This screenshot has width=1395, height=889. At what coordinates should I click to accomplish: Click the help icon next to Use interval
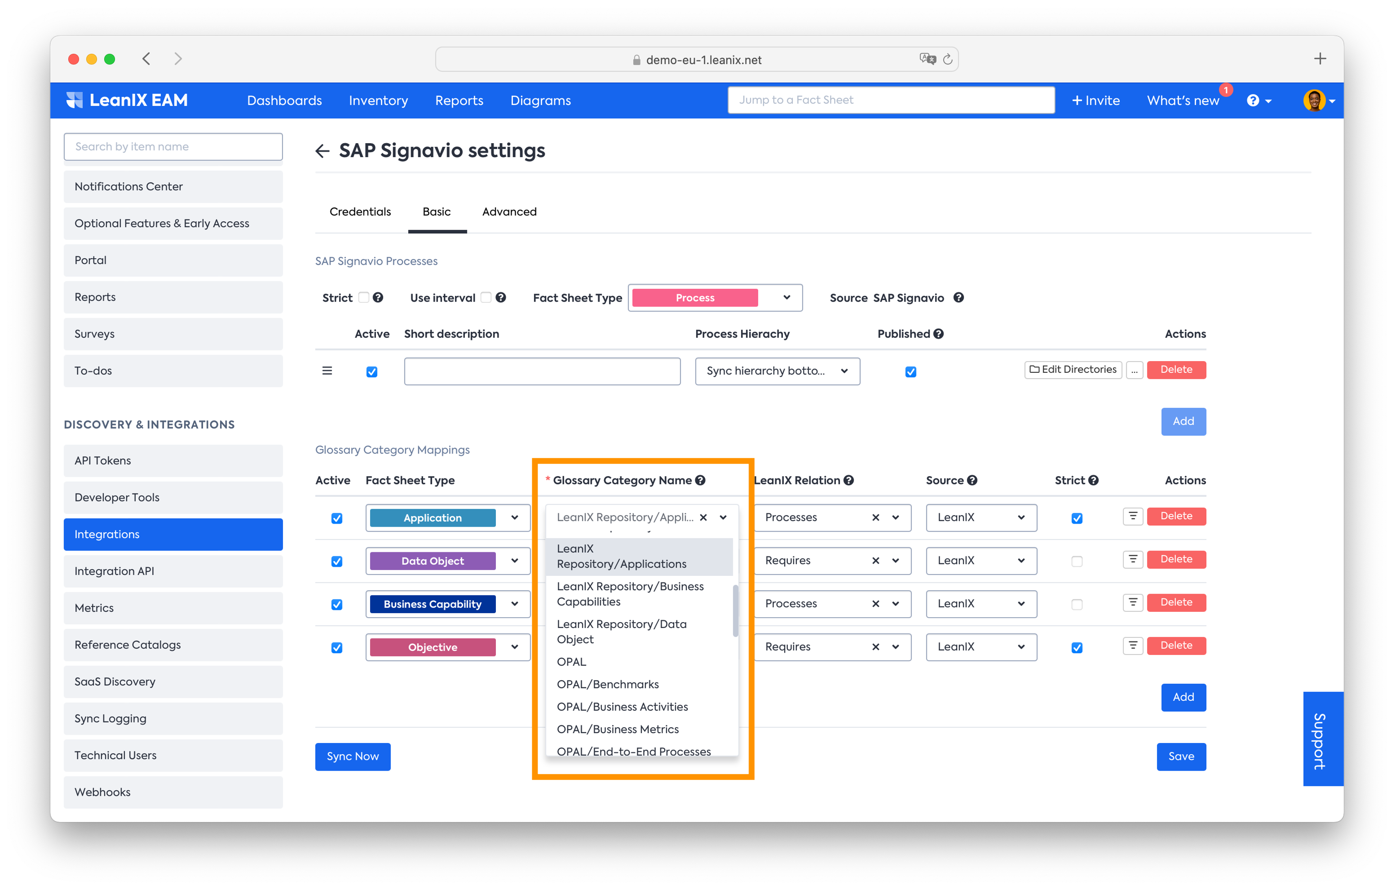pyautogui.click(x=500, y=297)
